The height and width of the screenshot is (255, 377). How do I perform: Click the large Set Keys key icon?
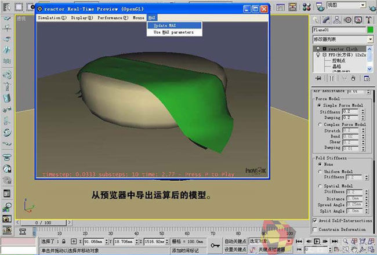[215, 245]
